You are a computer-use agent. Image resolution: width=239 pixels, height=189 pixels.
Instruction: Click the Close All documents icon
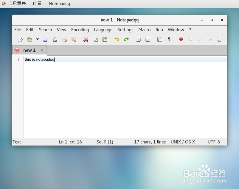pyautogui.click(x=74, y=39)
